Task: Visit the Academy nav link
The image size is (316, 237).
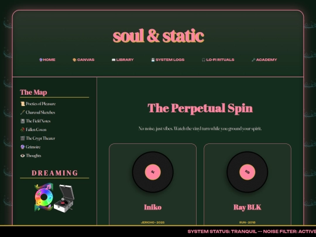Action: [264, 60]
